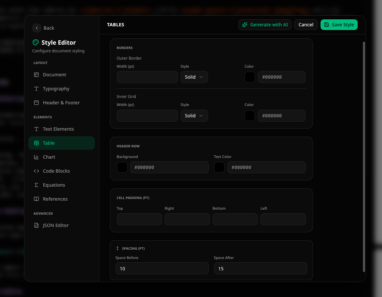Open the Document settings section
The image size is (382, 297).
[x=62, y=75]
